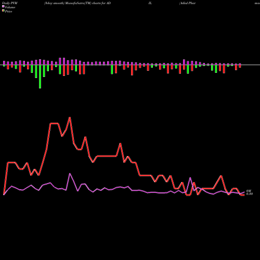Select the Volume legend label
The width and height of the screenshot is (260, 260).
(10, 7)
